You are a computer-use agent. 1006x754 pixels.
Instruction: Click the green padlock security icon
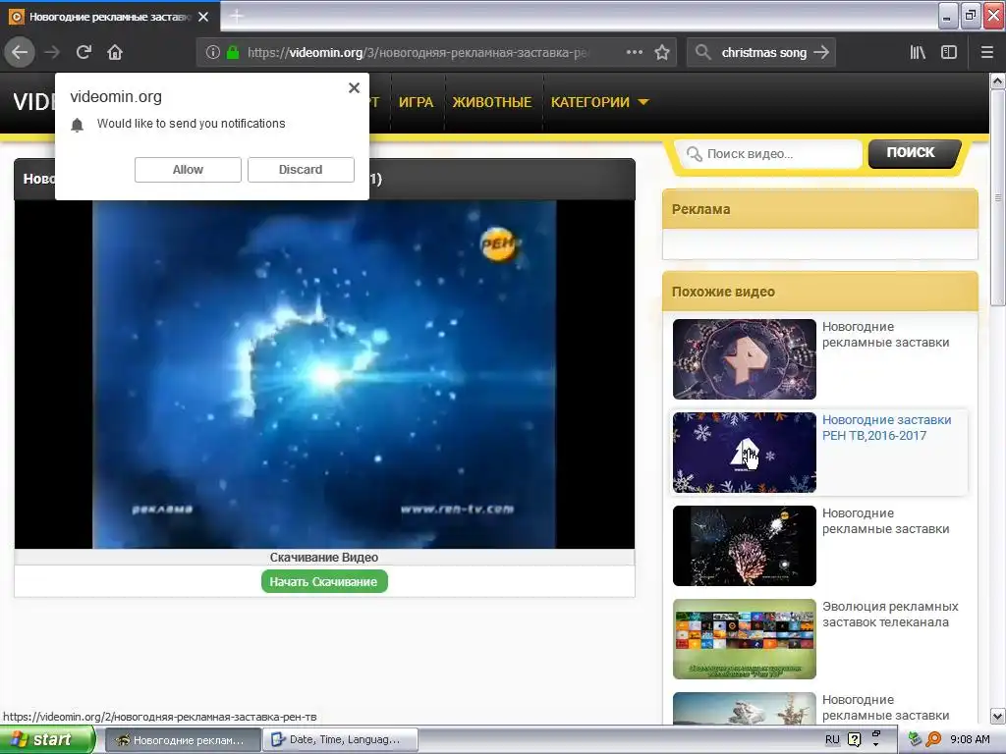point(233,52)
